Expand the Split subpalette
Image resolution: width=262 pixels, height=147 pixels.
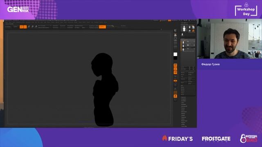(182, 86)
